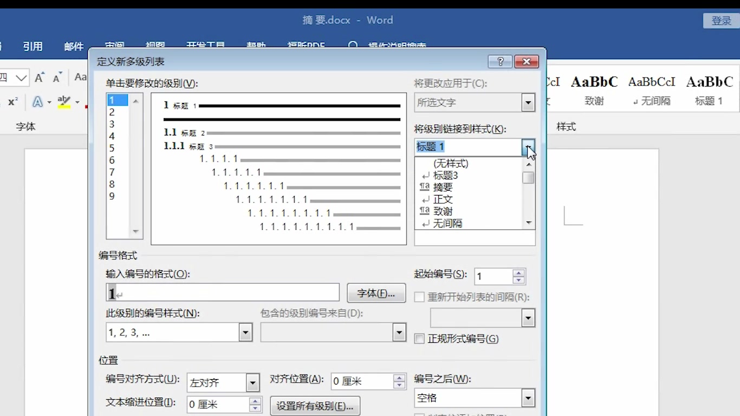Choose 致谢 in the style dropdown list

click(443, 211)
